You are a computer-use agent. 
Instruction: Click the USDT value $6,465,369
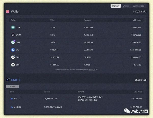(x=136, y=28)
